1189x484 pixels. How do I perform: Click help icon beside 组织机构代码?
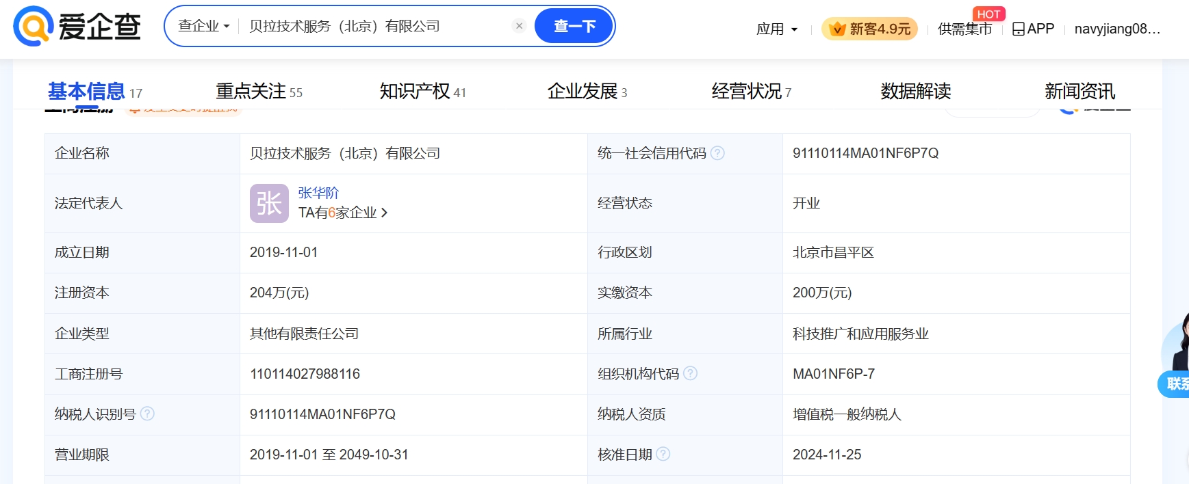pyautogui.click(x=690, y=373)
